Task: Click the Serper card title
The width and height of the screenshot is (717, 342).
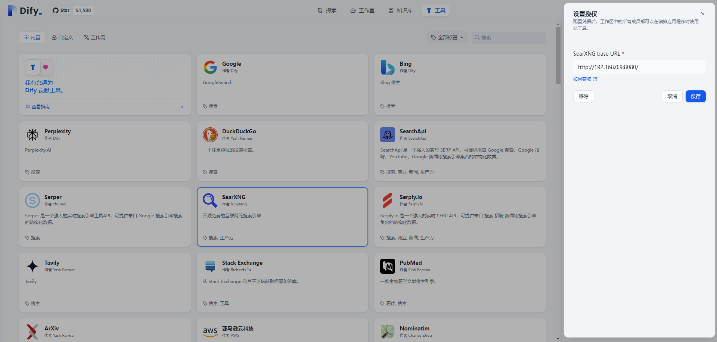Action: click(53, 197)
